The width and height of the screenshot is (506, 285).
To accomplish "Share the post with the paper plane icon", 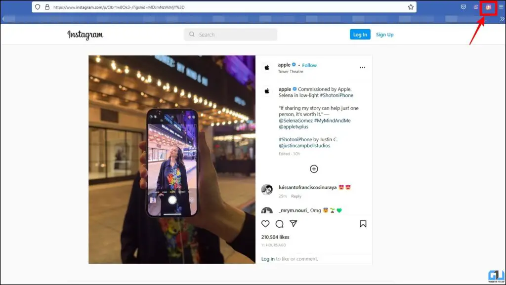I will pyautogui.click(x=294, y=223).
